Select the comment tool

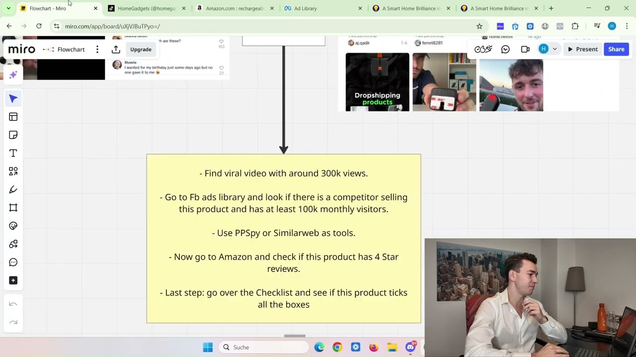click(x=13, y=262)
